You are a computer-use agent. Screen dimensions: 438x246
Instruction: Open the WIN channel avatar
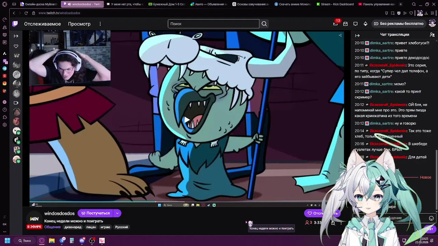point(34,219)
